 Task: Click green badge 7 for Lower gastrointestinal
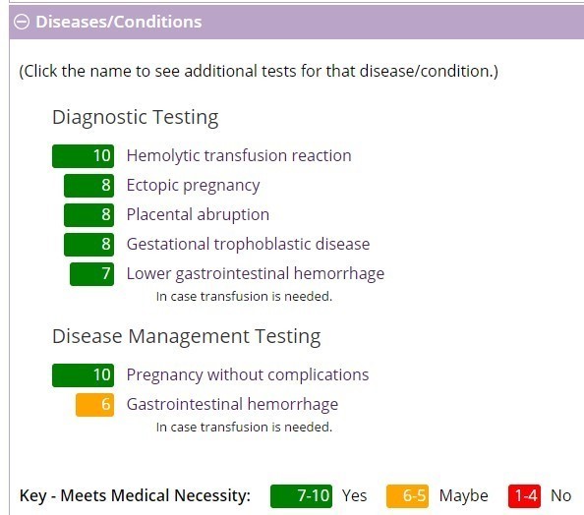click(92, 274)
